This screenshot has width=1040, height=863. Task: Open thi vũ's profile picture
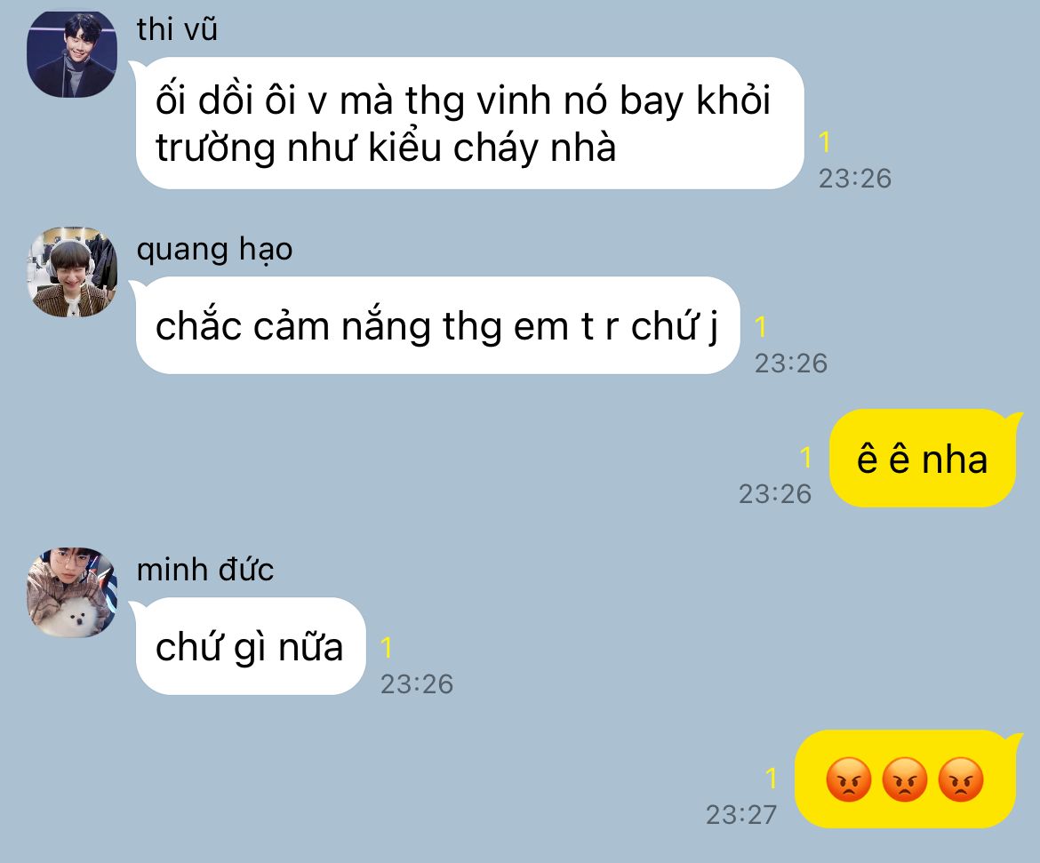(72, 54)
